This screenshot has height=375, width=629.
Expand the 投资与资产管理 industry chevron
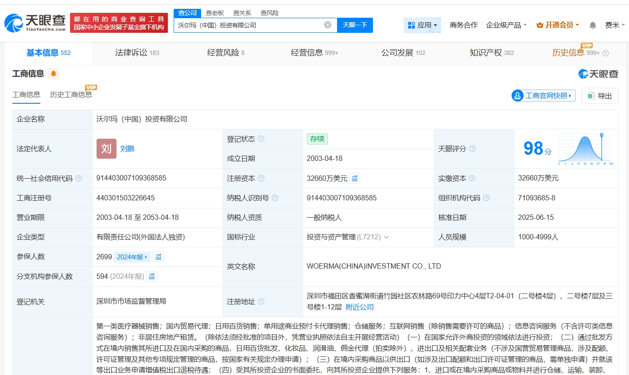pos(386,237)
